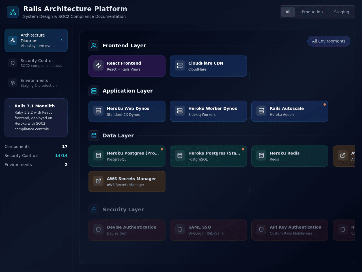Click the orange dot on Heroku Postgres (Pro…)
The image size is (362, 272).
click(x=162, y=149)
